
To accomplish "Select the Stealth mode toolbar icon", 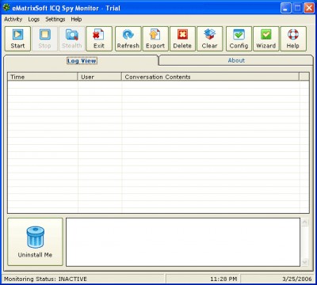I will (x=72, y=39).
